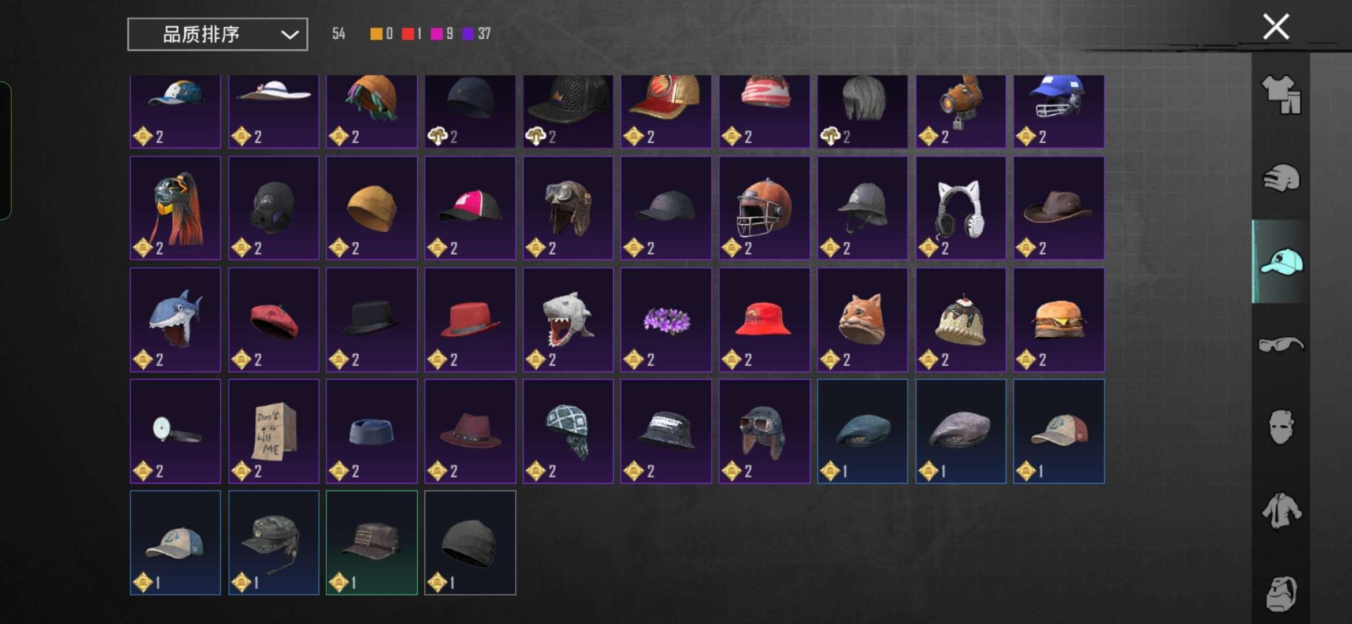Open the face mask category icon
Screen dimensions: 1352x624
pyautogui.click(x=1281, y=428)
